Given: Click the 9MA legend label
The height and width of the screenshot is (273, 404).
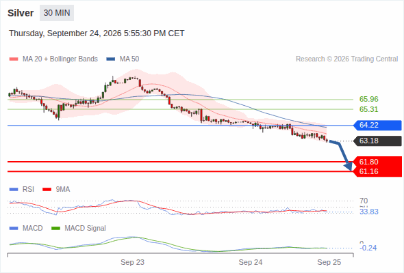Looking at the screenshot, I should point(63,190).
